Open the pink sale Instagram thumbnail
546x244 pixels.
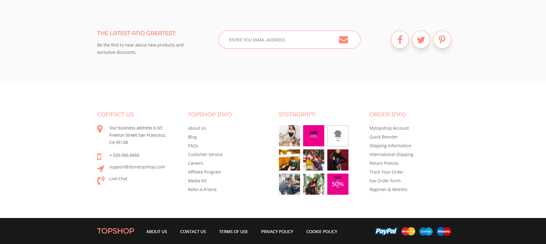click(314, 136)
